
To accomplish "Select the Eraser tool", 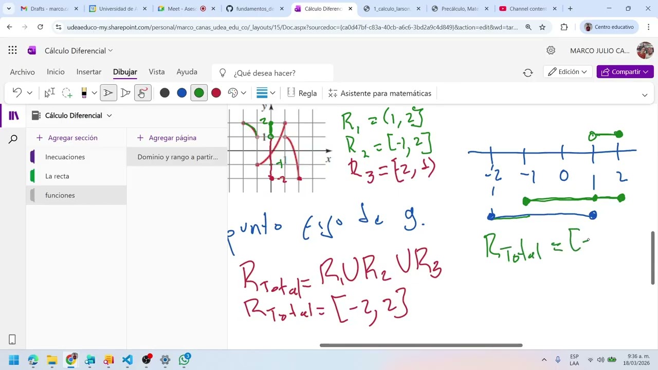I will [84, 93].
